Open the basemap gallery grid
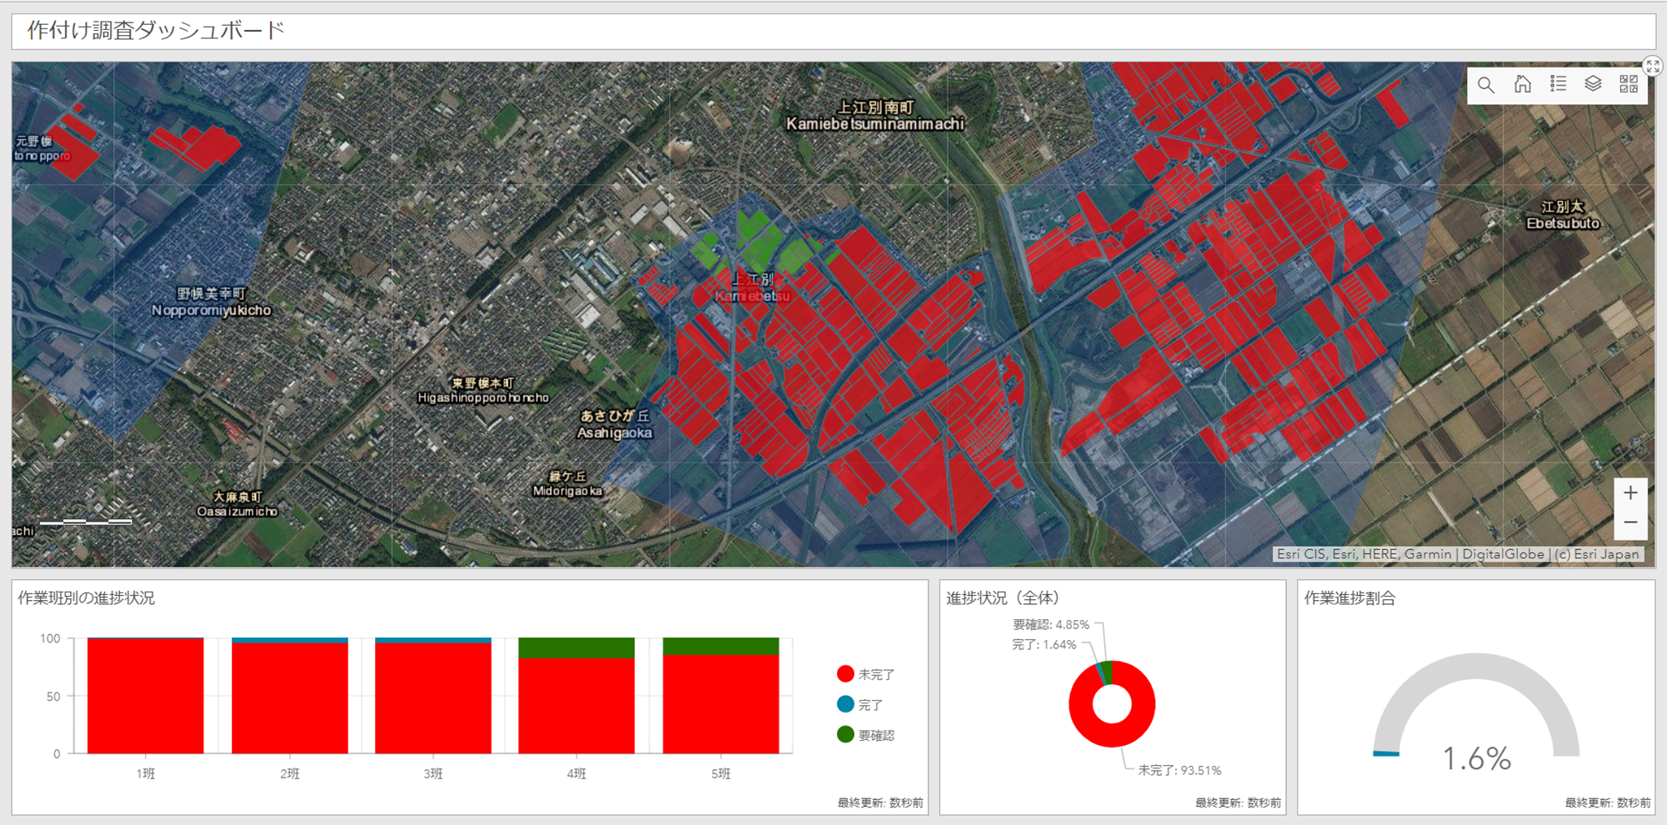The width and height of the screenshot is (1667, 825). coord(1629,84)
